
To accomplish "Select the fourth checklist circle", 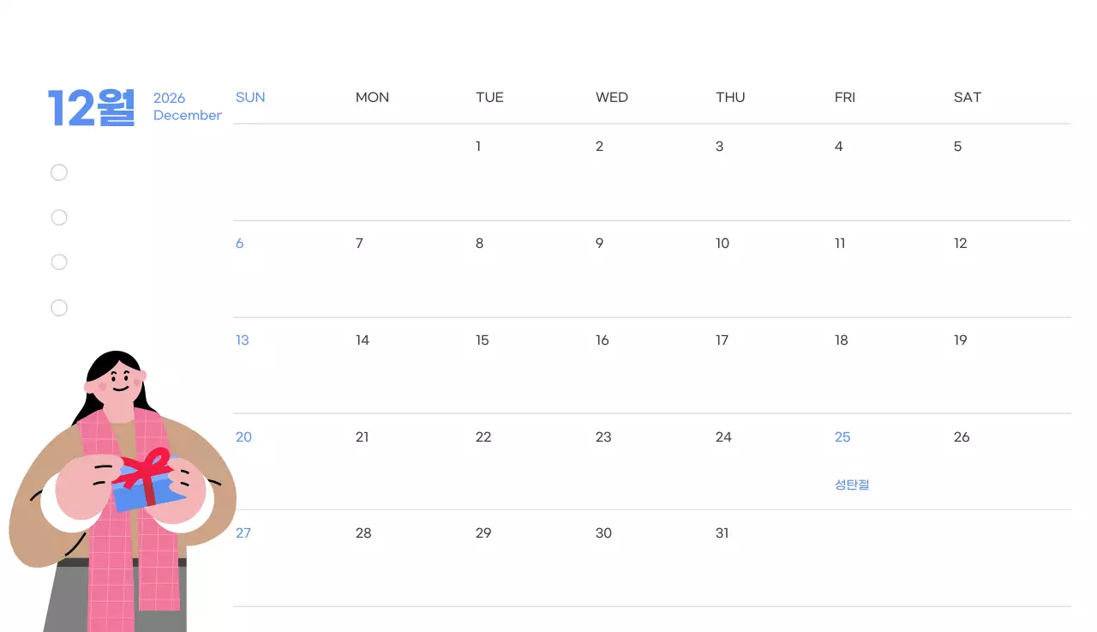I will [x=59, y=308].
